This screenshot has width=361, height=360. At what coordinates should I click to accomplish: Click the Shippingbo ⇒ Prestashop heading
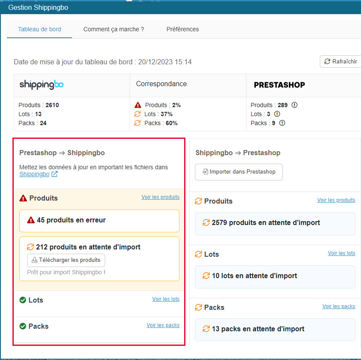pyautogui.click(x=238, y=153)
